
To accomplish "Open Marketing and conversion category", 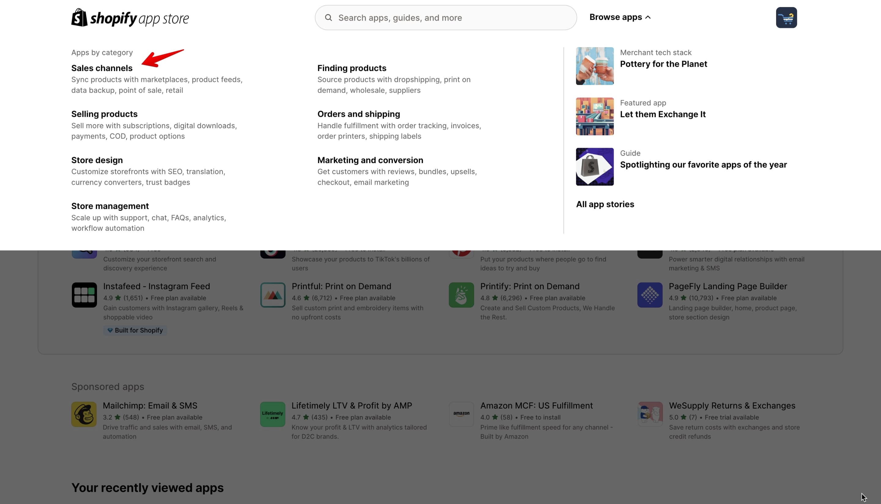I will (370, 160).
